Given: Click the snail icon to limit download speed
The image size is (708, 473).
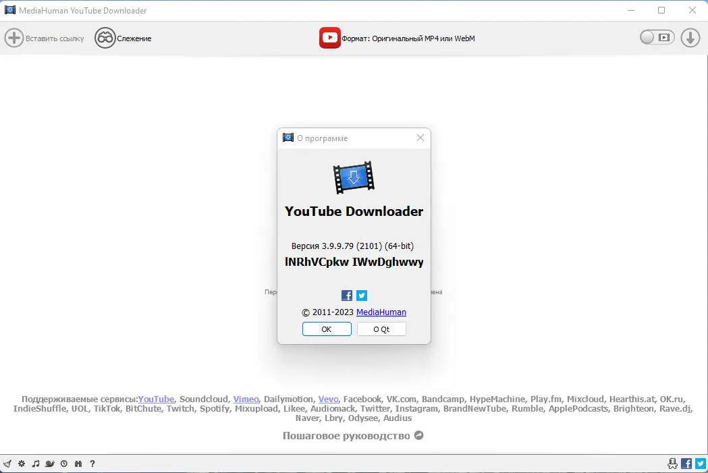Looking at the screenshot, I should pos(49,464).
